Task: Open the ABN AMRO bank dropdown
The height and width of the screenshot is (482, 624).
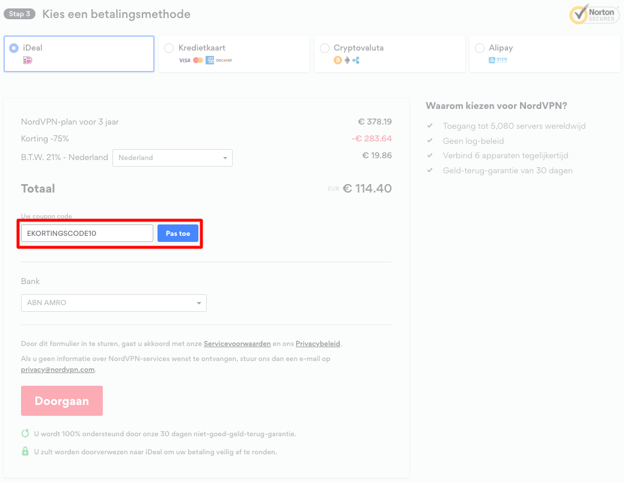Action: click(114, 303)
